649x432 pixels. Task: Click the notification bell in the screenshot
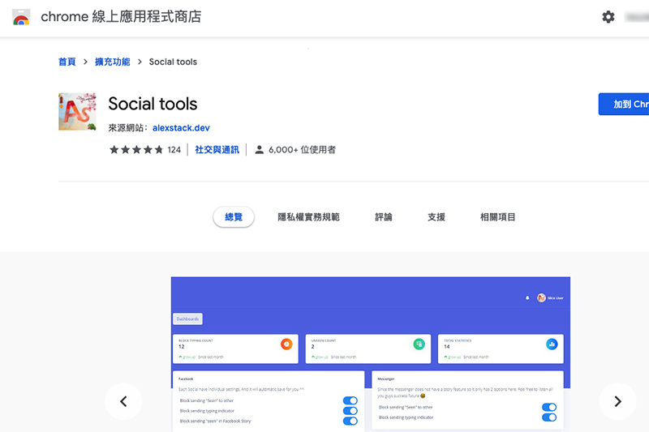527,297
